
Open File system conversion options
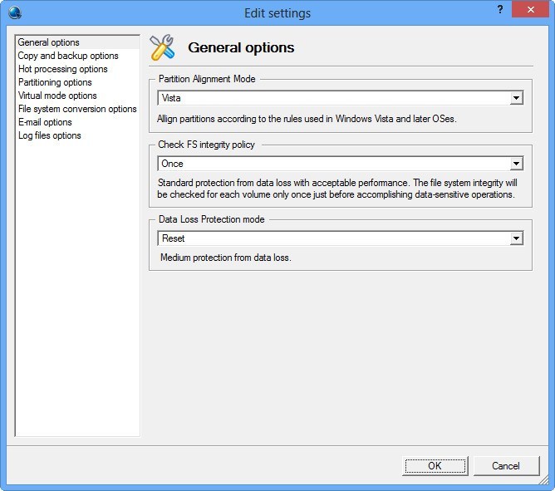(77, 109)
